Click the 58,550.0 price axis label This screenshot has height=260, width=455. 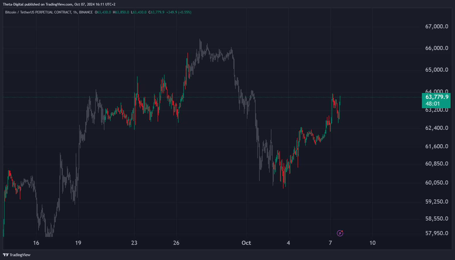click(437, 219)
